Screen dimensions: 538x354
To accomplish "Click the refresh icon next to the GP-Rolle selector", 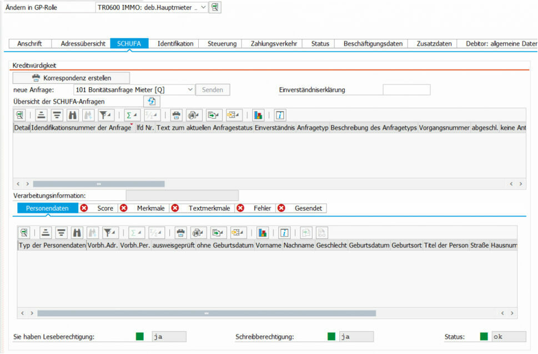I will point(214,7).
